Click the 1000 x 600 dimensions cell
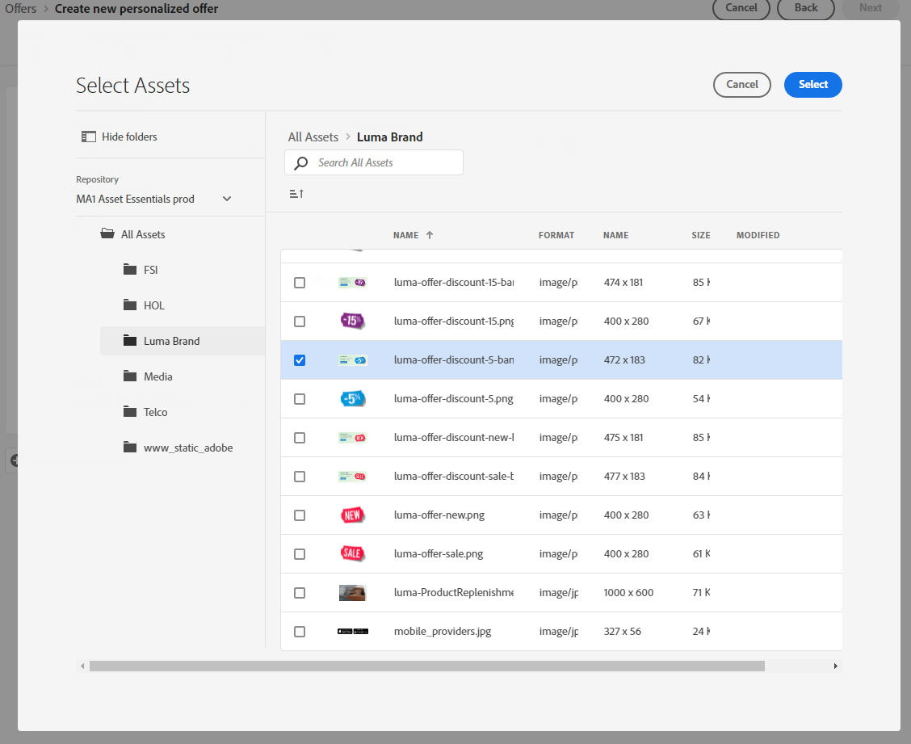911x744 pixels. tap(628, 593)
